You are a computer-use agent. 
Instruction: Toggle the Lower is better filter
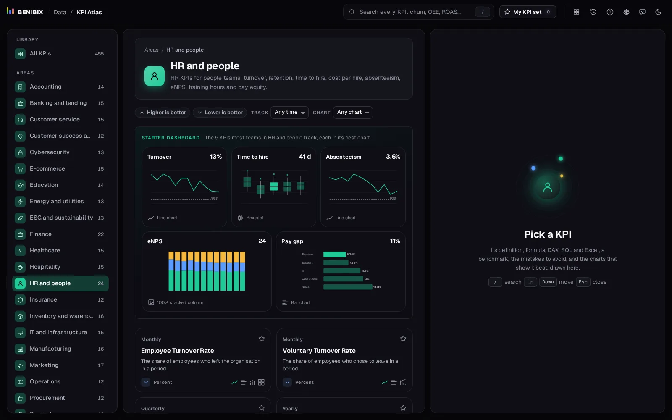(220, 113)
